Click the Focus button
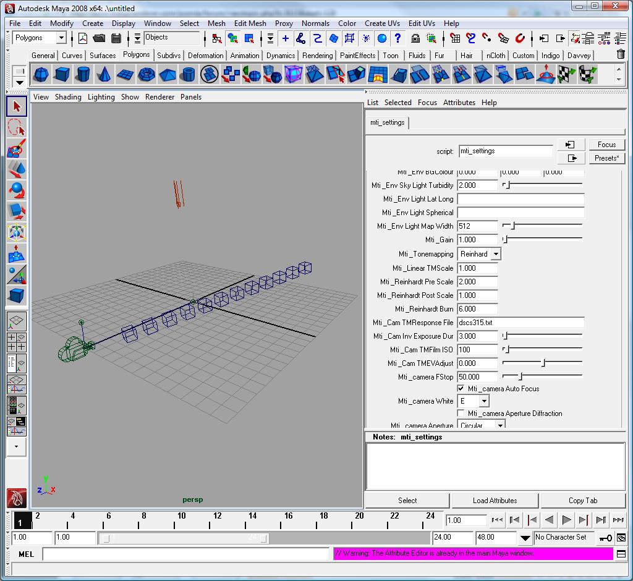This screenshot has width=633, height=581. tap(606, 145)
